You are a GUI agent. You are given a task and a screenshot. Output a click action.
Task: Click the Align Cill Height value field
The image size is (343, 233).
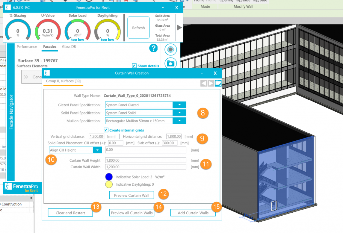tap(145, 150)
